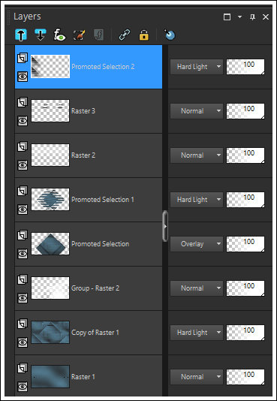The image size is (277, 401).
Task: Hide the Raster 3 layer
Action: click(x=23, y=121)
